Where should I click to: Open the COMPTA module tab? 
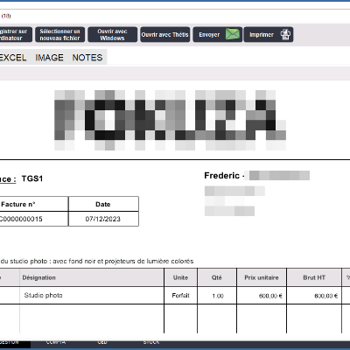point(56,342)
